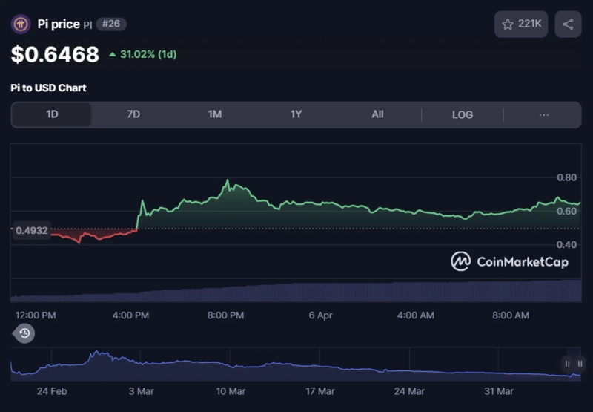Viewport: 593px width, 412px height.
Task: Toggle LOG scale on the chart
Action: click(462, 114)
